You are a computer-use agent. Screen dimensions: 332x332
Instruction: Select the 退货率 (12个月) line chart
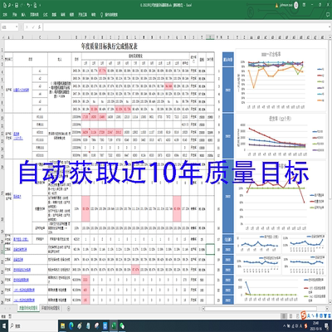pos(281,135)
